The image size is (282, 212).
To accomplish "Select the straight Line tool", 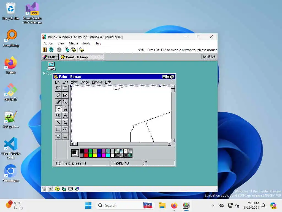I will point(58,122).
